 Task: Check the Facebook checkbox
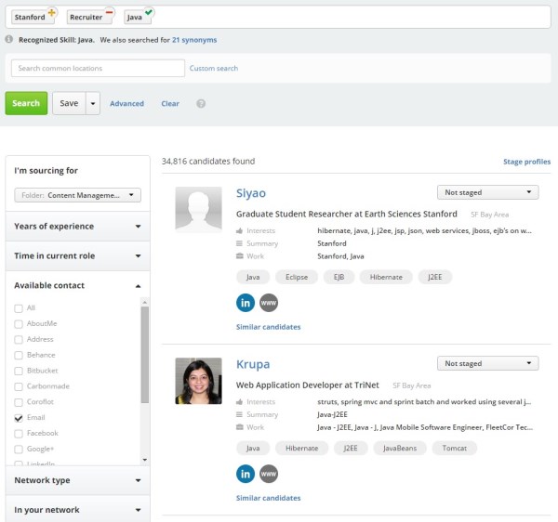pos(19,434)
